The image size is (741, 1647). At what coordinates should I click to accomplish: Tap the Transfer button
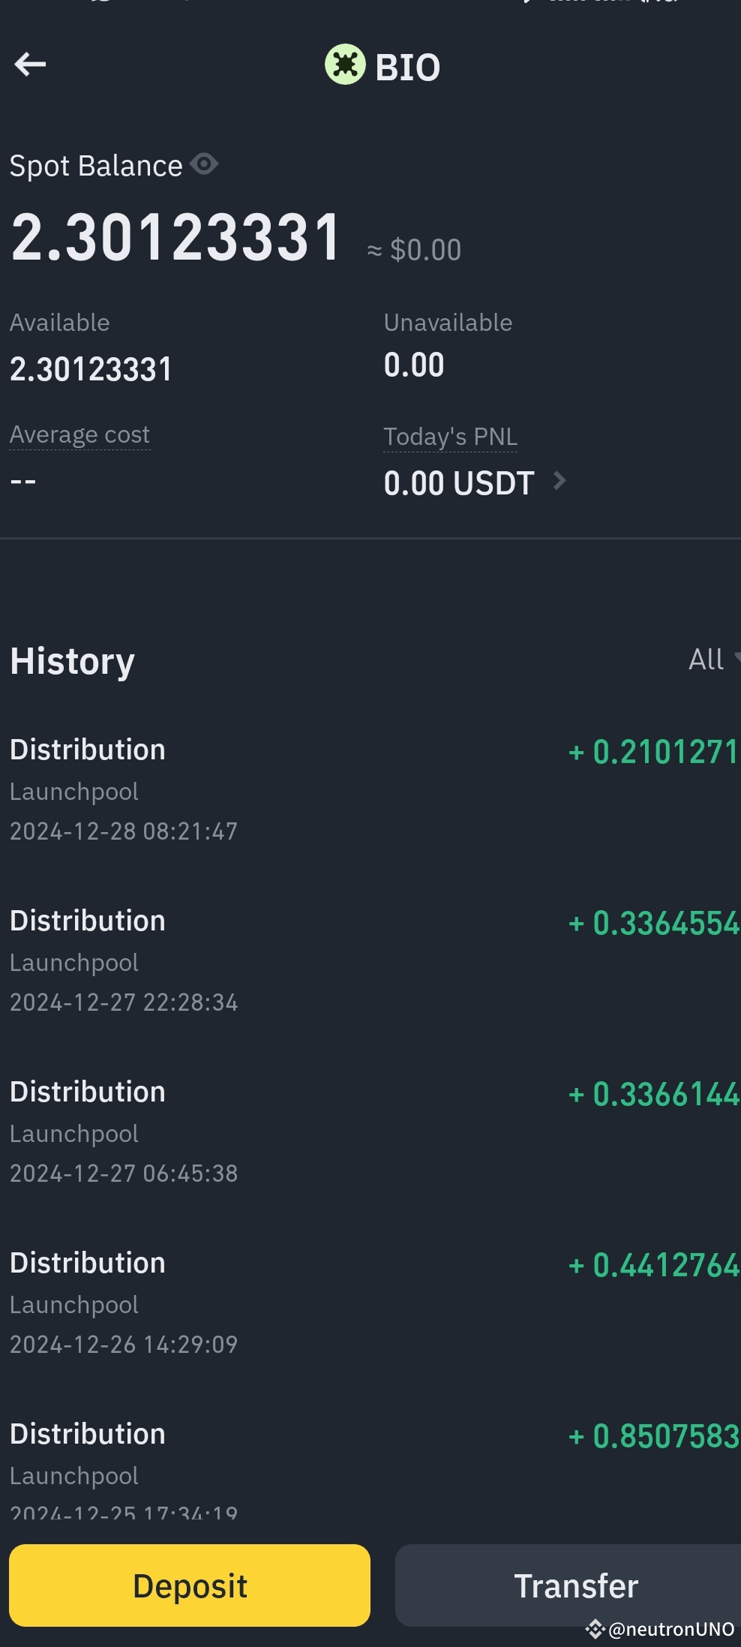point(568,1585)
